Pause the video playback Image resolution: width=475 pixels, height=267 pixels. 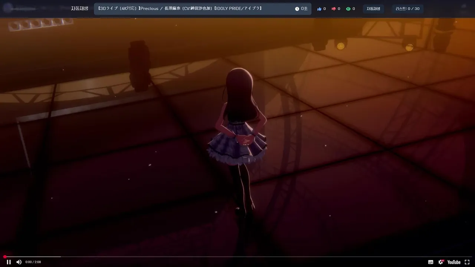coord(9,262)
